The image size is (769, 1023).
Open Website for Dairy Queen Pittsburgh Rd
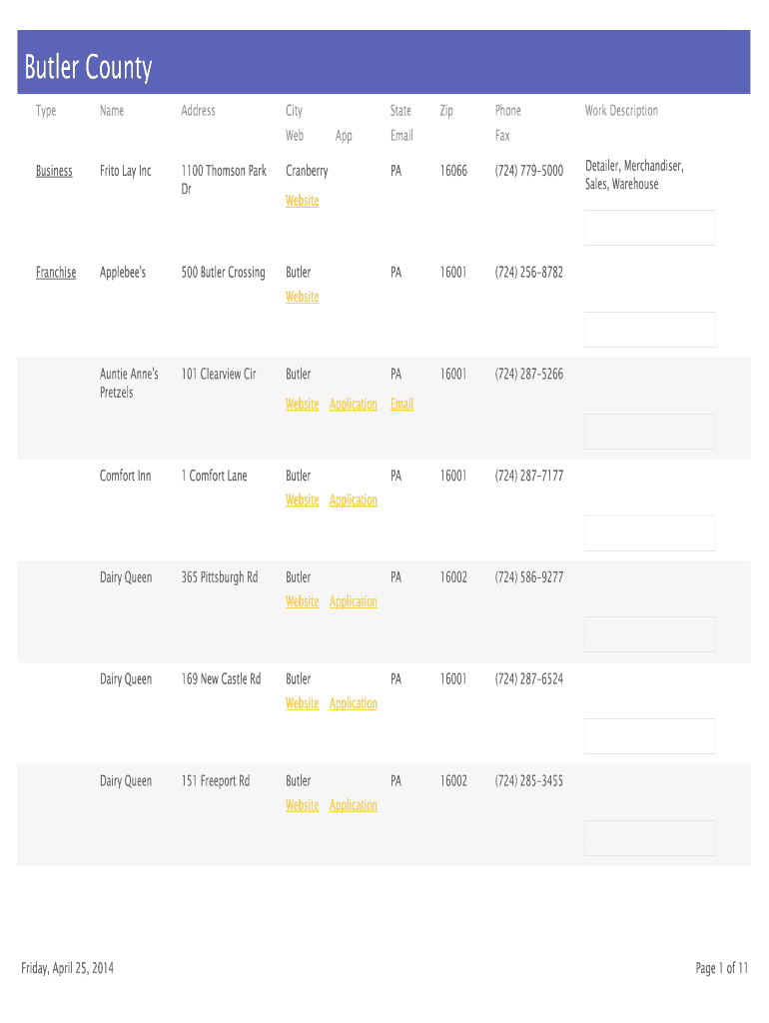click(x=302, y=602)
